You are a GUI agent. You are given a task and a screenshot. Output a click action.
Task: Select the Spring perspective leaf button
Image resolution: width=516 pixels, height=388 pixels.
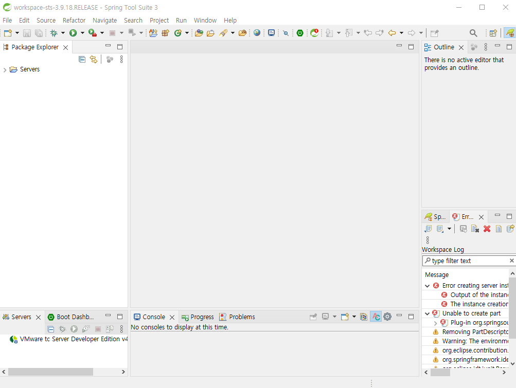tap(510, 33)
